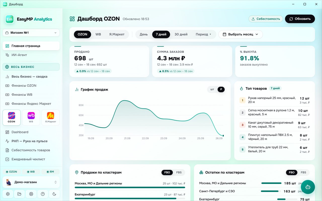322x201 pixels.
Task: Click the Санкт-Петербург и СЗО stock bar
Action: pos(271,191)
